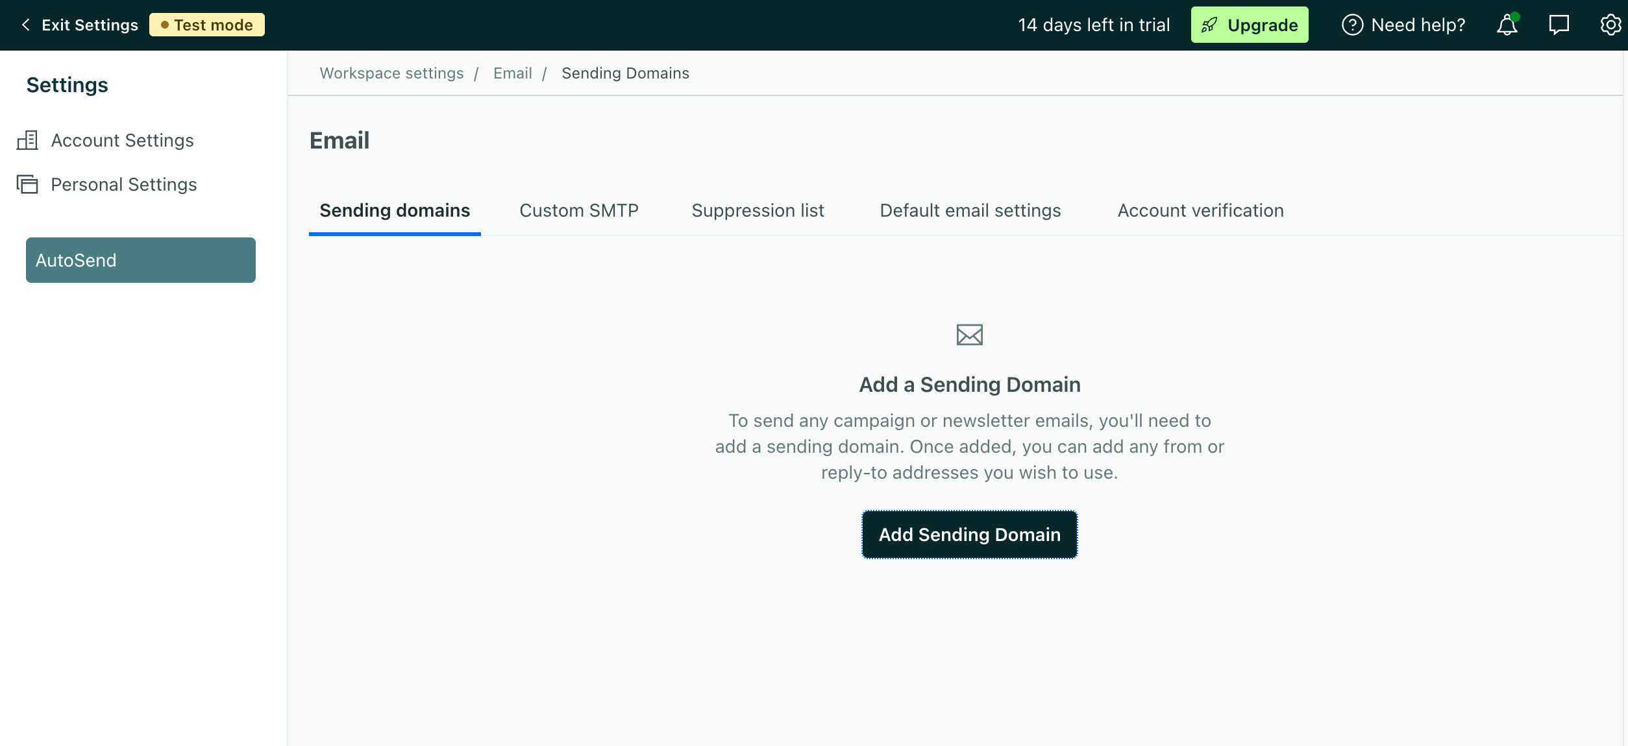
Task: Click the Need help question mark icon
Action: (1352, 25)
